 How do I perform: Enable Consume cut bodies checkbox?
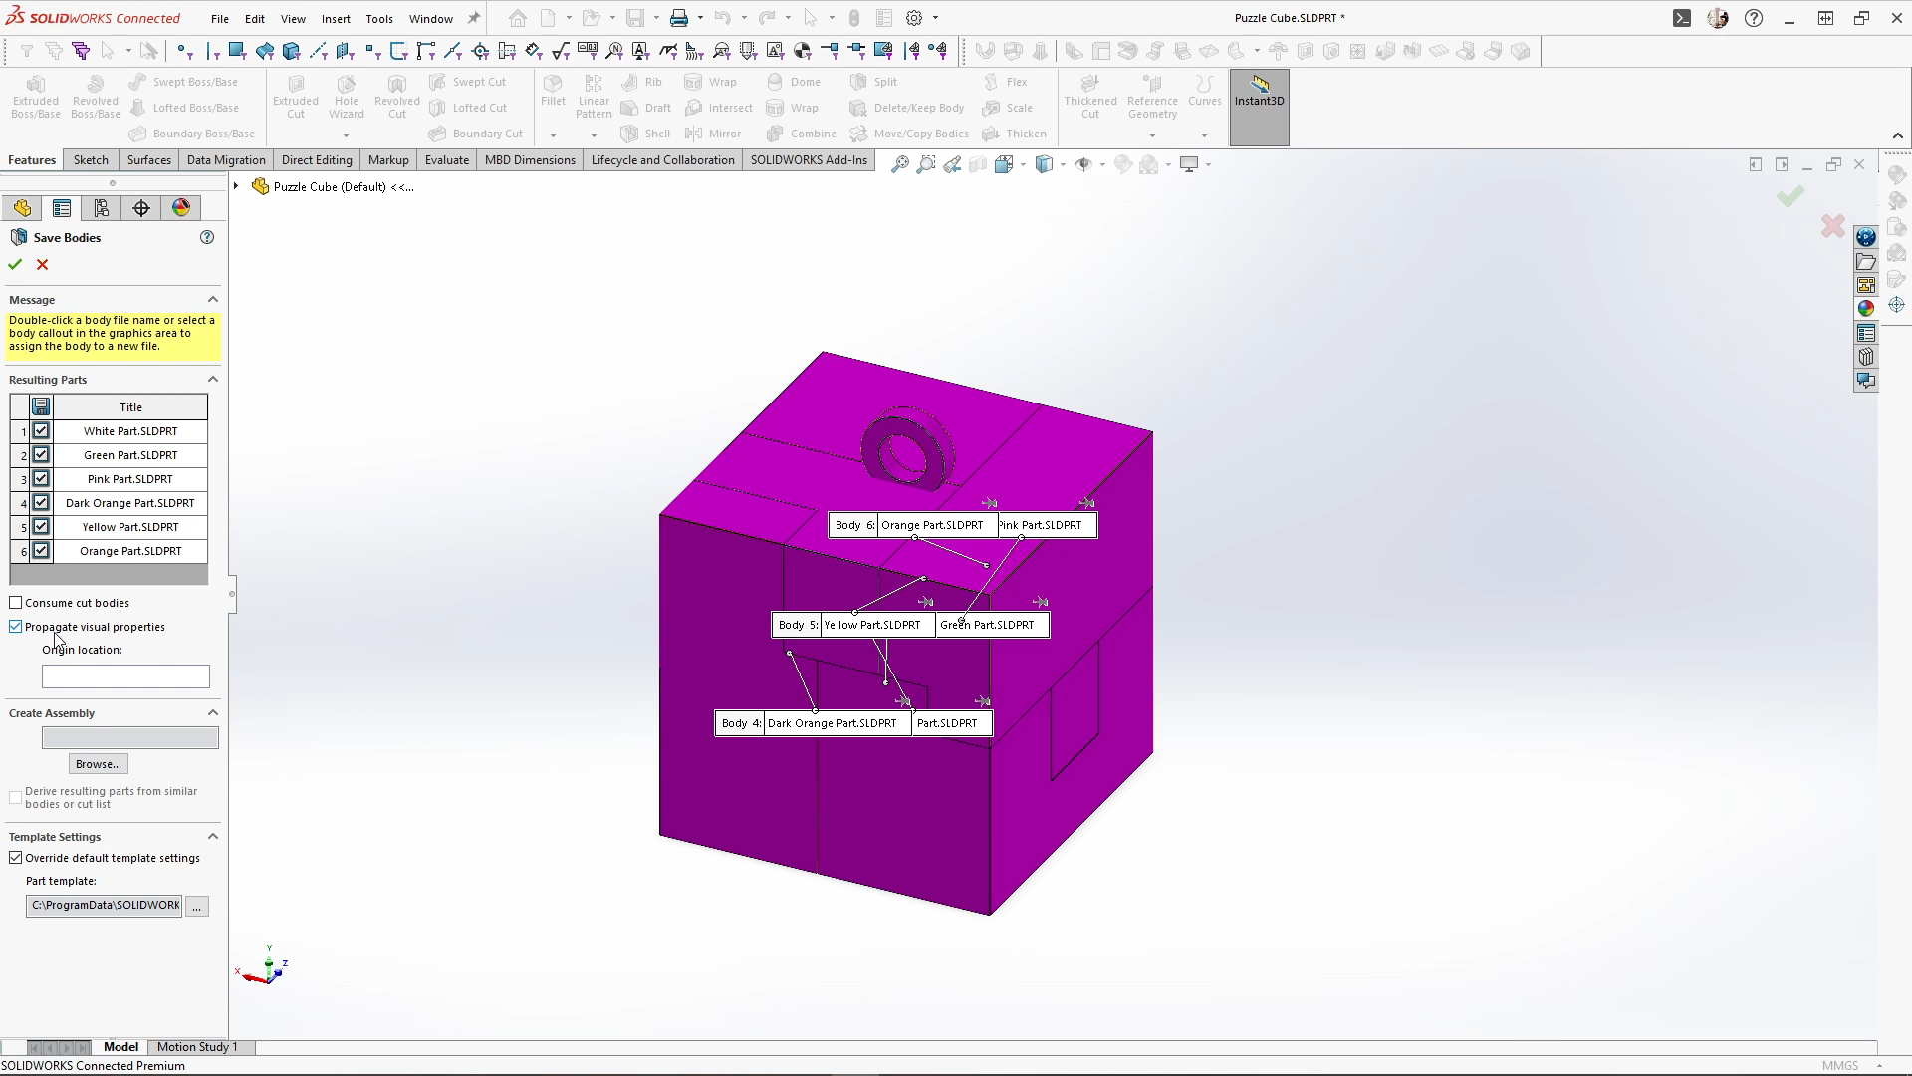(16, 603)
